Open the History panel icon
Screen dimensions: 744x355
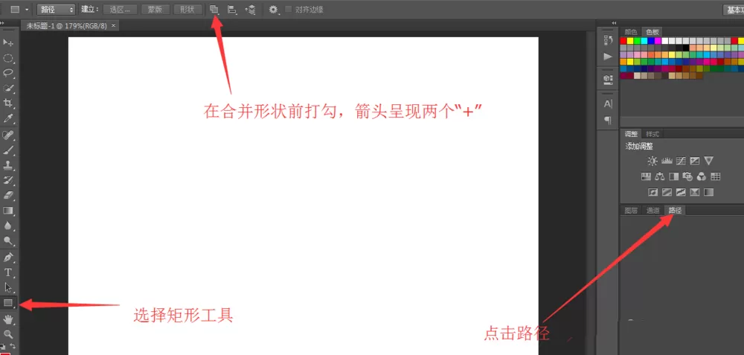(608, 40)
